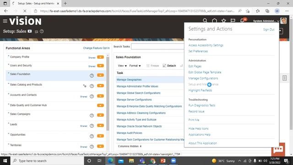293x165 pixels.
Task: Expand Company Profile orange action dropdown
Action: coord(100,57)
